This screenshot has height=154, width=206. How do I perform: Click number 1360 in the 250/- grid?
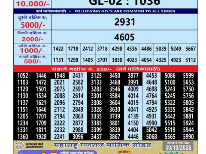click(23, 137)
